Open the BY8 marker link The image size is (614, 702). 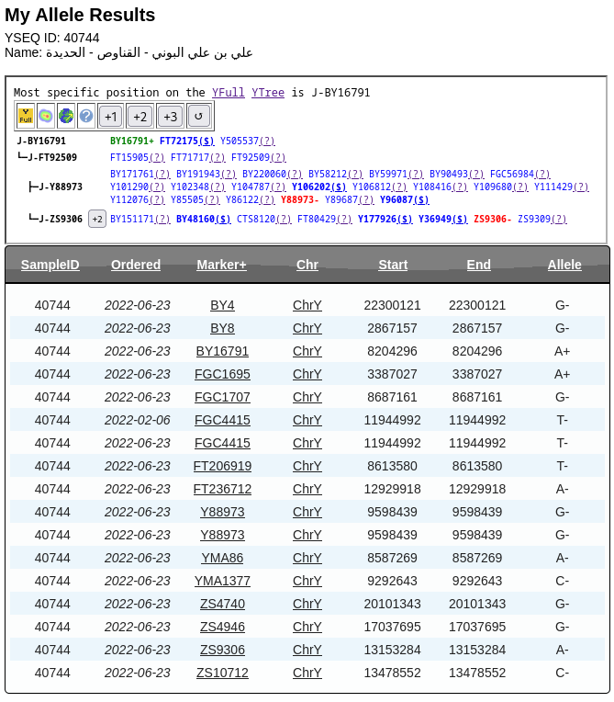tap(222, 328)
